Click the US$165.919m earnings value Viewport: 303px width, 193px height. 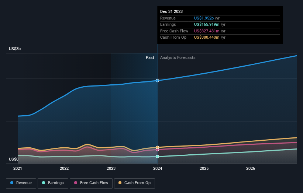(x=207, y=24)
